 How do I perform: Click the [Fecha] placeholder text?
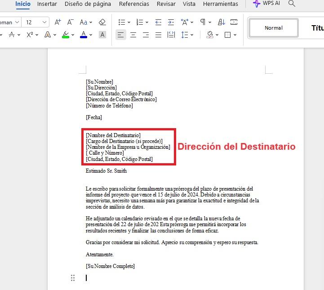(94, 117)
